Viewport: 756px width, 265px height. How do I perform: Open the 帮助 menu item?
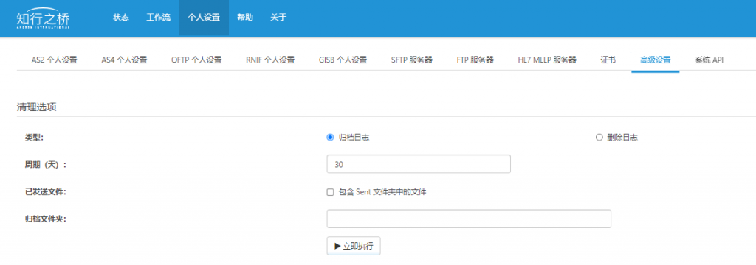245,18
